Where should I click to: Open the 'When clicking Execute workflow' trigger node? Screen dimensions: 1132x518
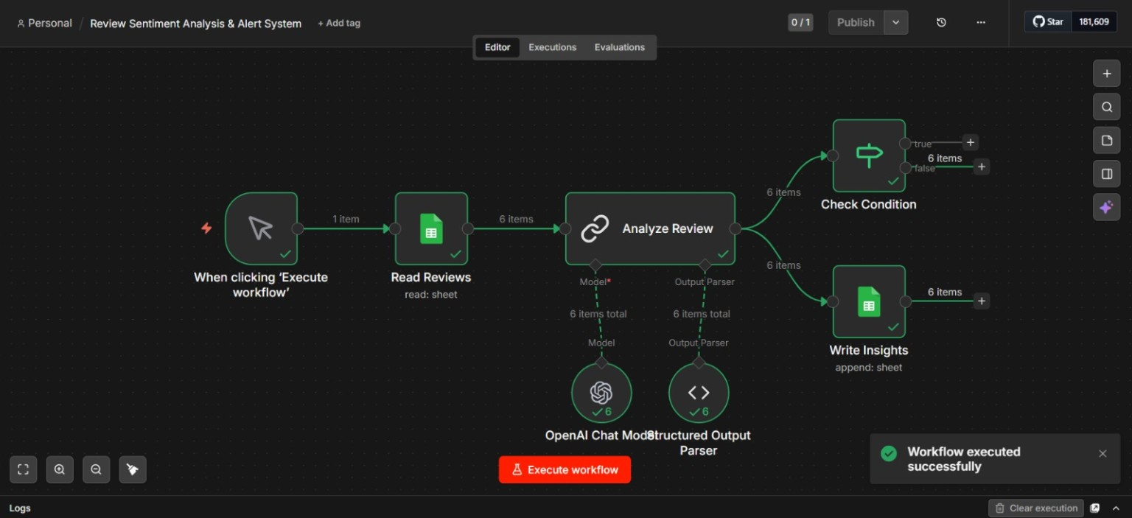tap(261, 228)
